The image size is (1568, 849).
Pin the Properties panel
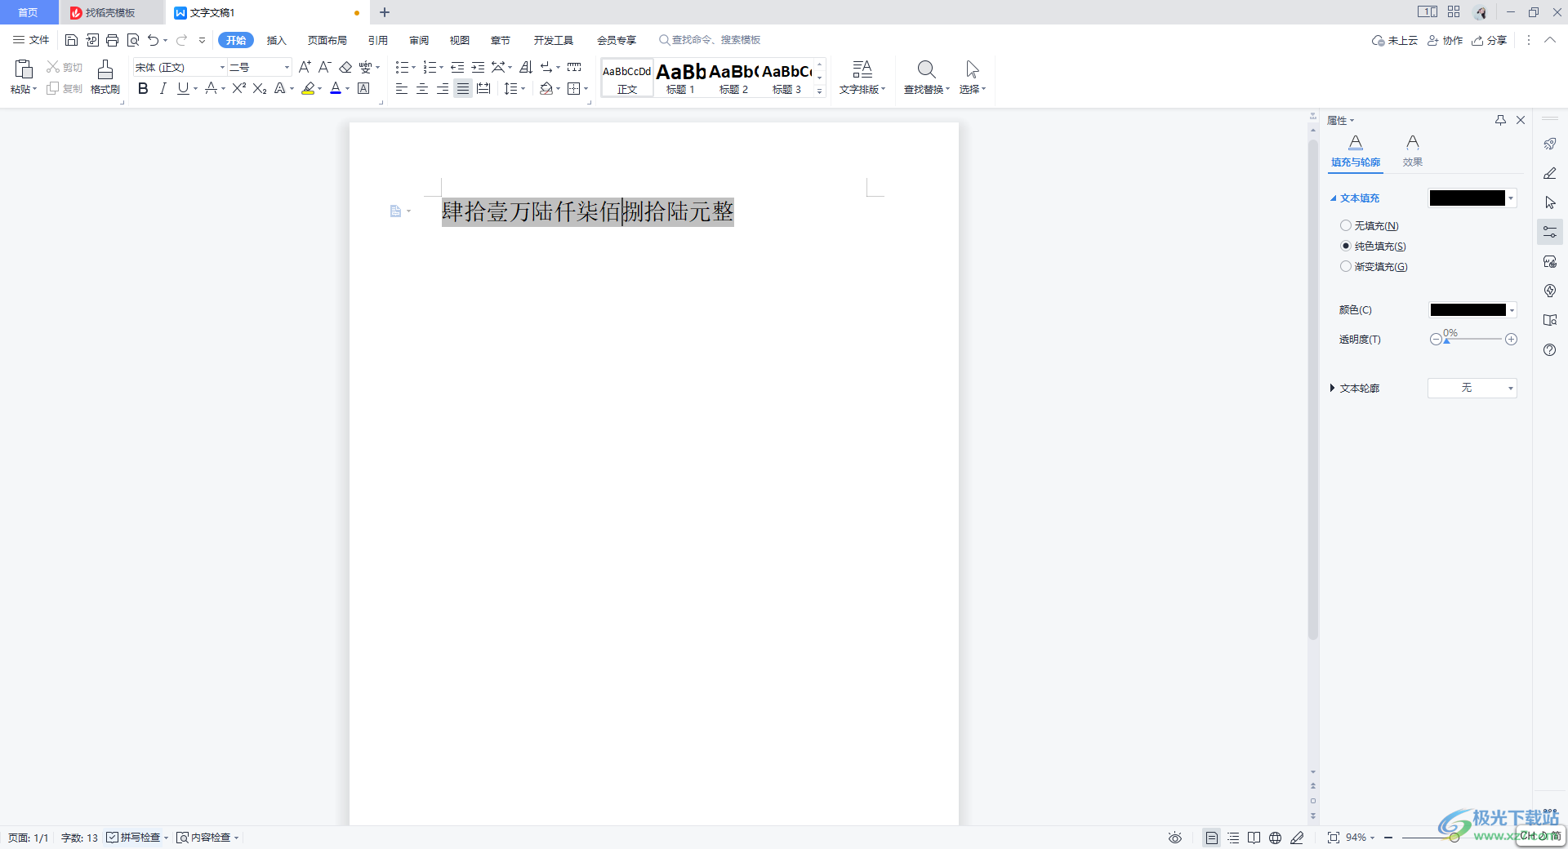point(1500,120)
